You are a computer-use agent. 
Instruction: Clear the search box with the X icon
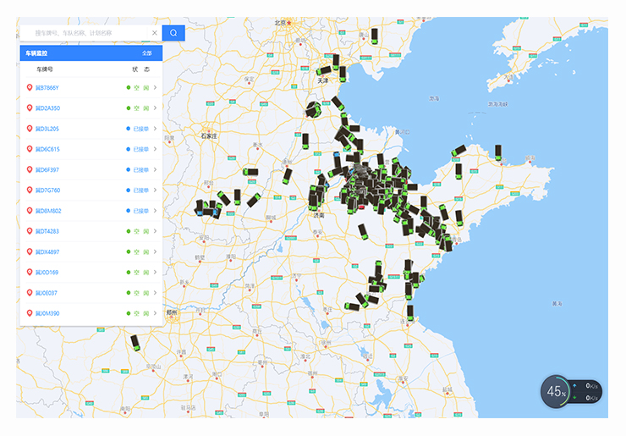(154, 33)
